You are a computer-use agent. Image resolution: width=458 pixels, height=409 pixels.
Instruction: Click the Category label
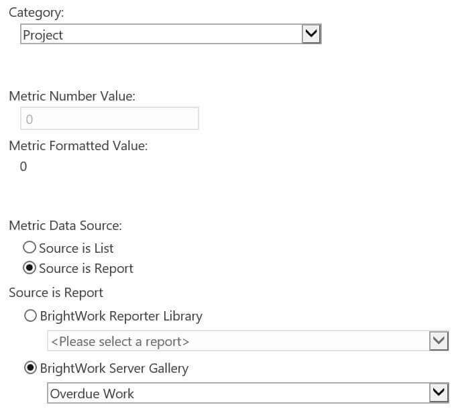click(36, 13)
